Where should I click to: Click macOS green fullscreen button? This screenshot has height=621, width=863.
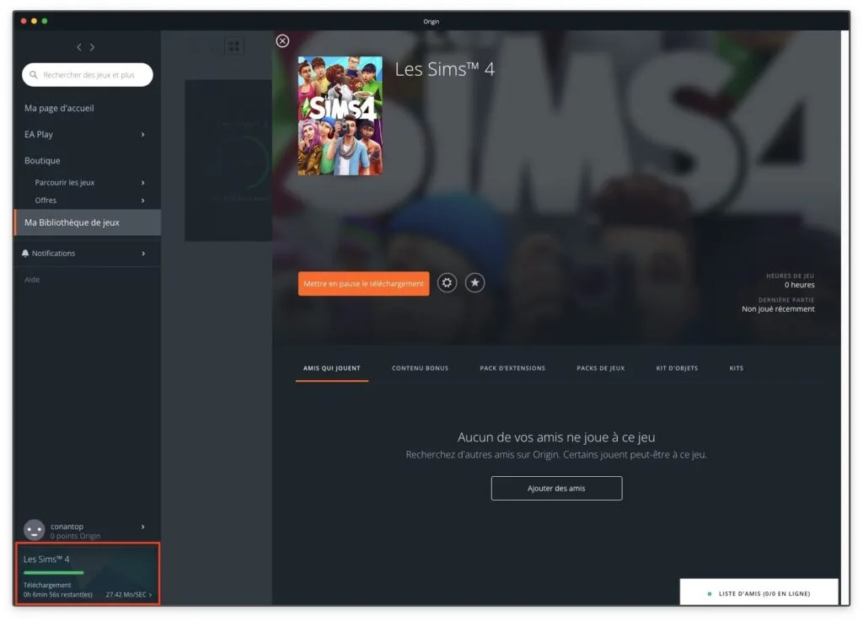(45, 21)
